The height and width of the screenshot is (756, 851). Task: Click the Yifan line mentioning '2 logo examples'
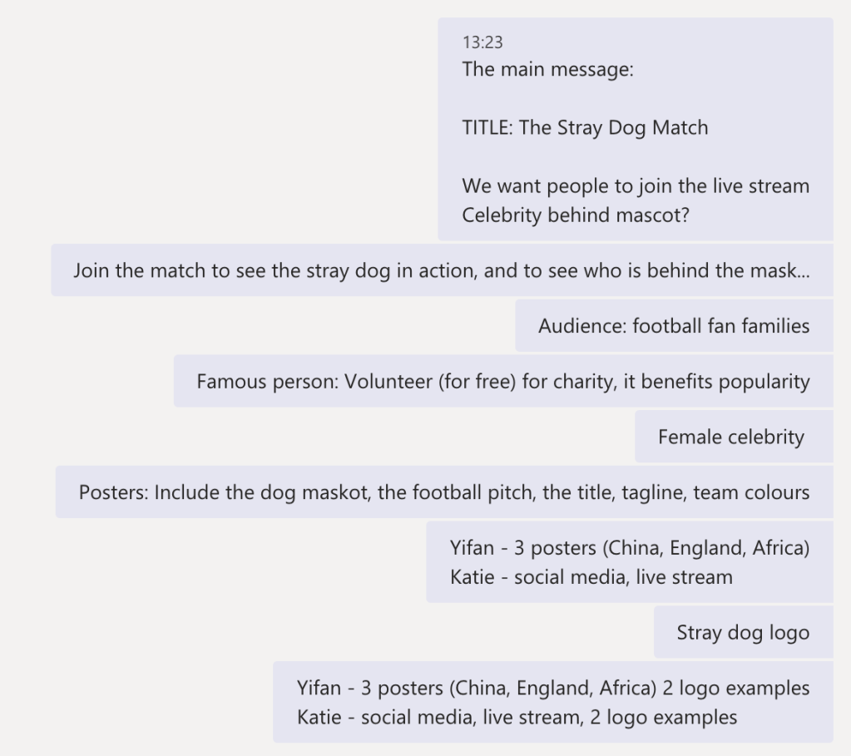(553, 689)
